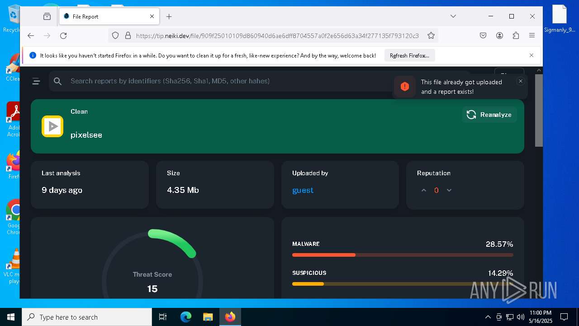Click the Reanalyze button
579x326 pixels.
[x=489, y=115]
